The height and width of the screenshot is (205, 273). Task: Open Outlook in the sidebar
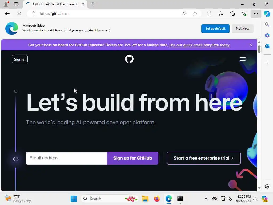coord(267,46)
